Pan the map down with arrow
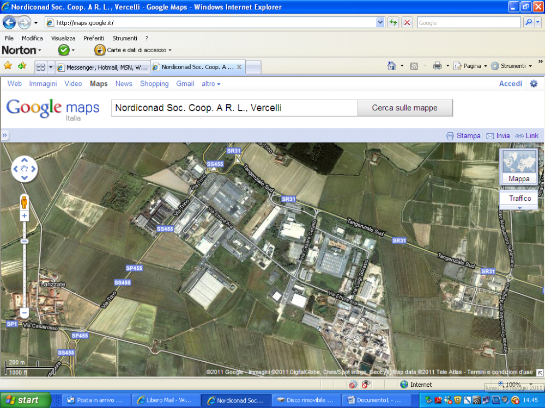545x408 pixels. (x=25, y=178)
